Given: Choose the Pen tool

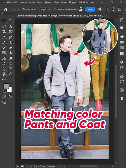Looking at the screenshot, I should (x=4, y=64).
